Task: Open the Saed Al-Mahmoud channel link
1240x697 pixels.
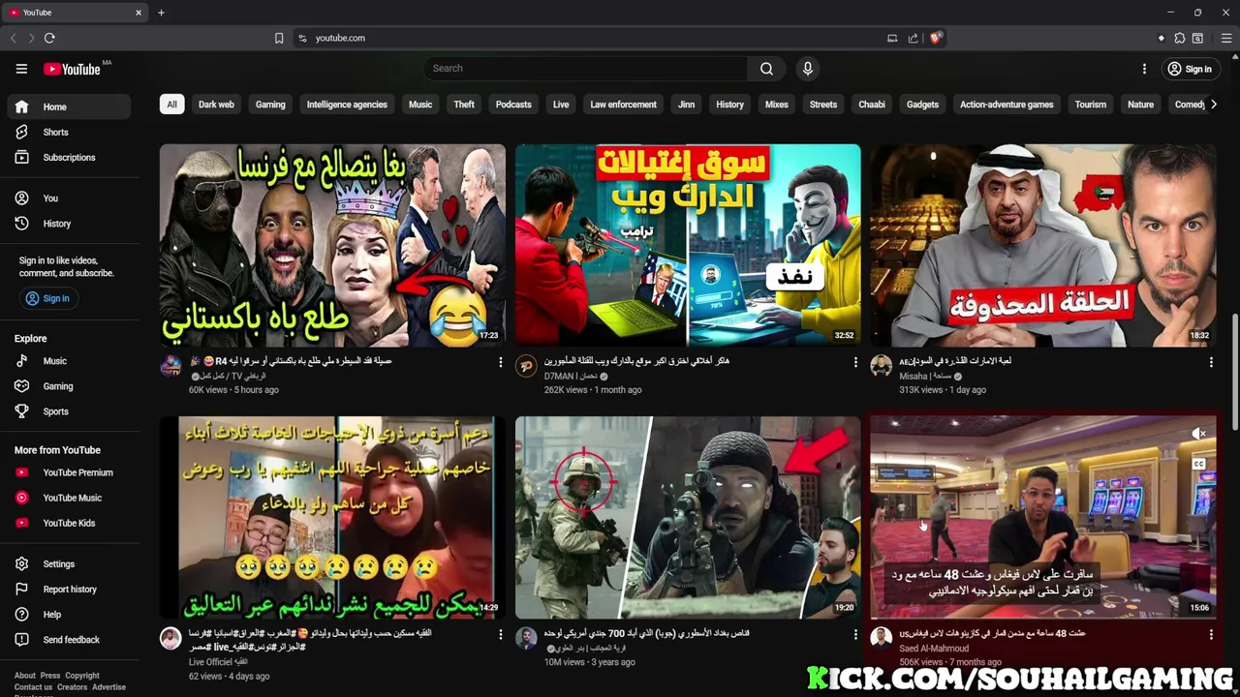Action: (934, 648)
